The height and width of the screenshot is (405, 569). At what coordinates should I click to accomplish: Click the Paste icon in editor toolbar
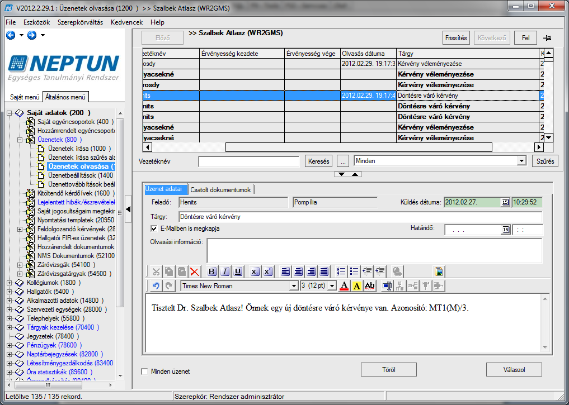click(x=182, y=271)
